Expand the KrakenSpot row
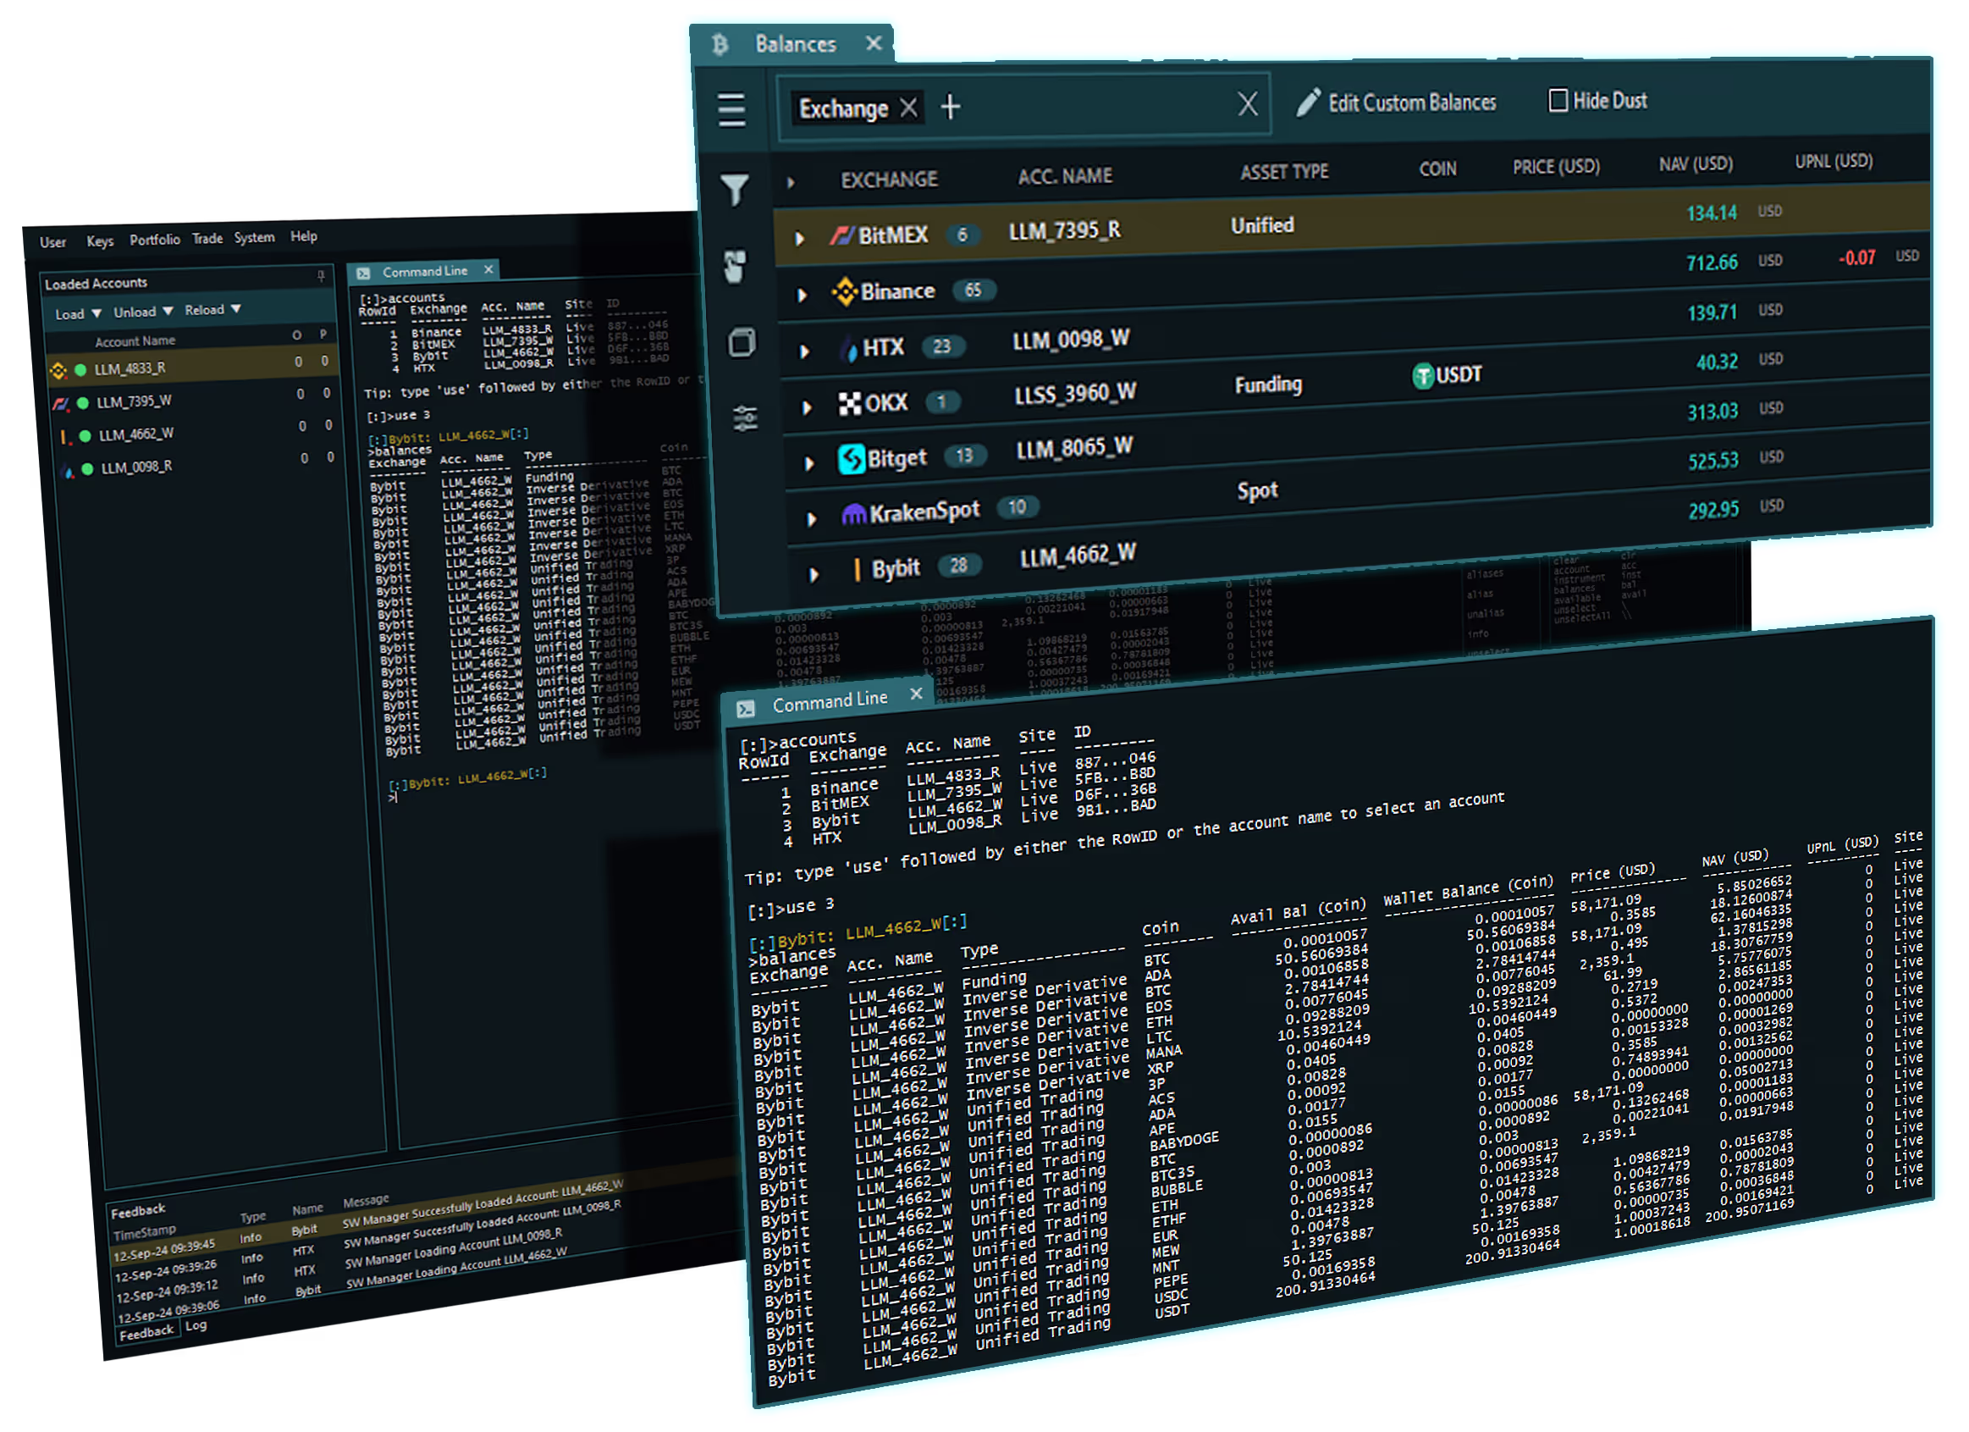 coord(812,519)
